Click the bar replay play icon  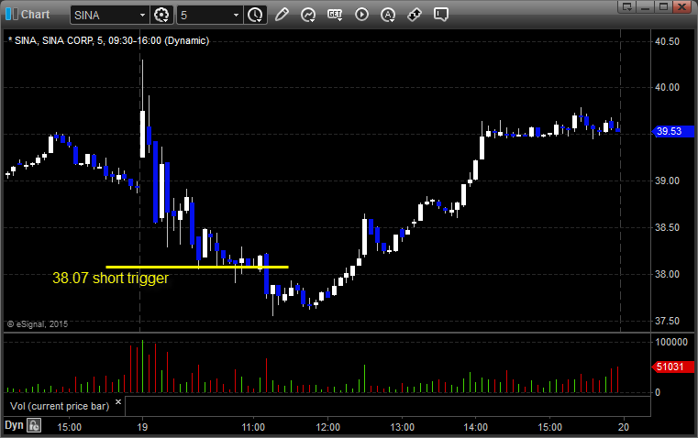(x=361, y=15)
